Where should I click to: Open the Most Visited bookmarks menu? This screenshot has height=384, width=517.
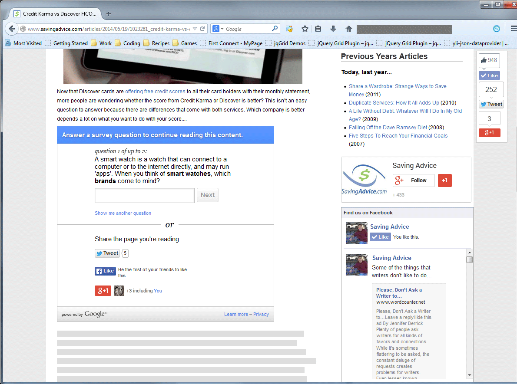tap(23, 43)
